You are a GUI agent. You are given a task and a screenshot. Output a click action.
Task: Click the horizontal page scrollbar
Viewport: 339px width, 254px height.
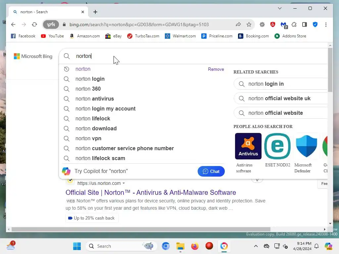141,229
